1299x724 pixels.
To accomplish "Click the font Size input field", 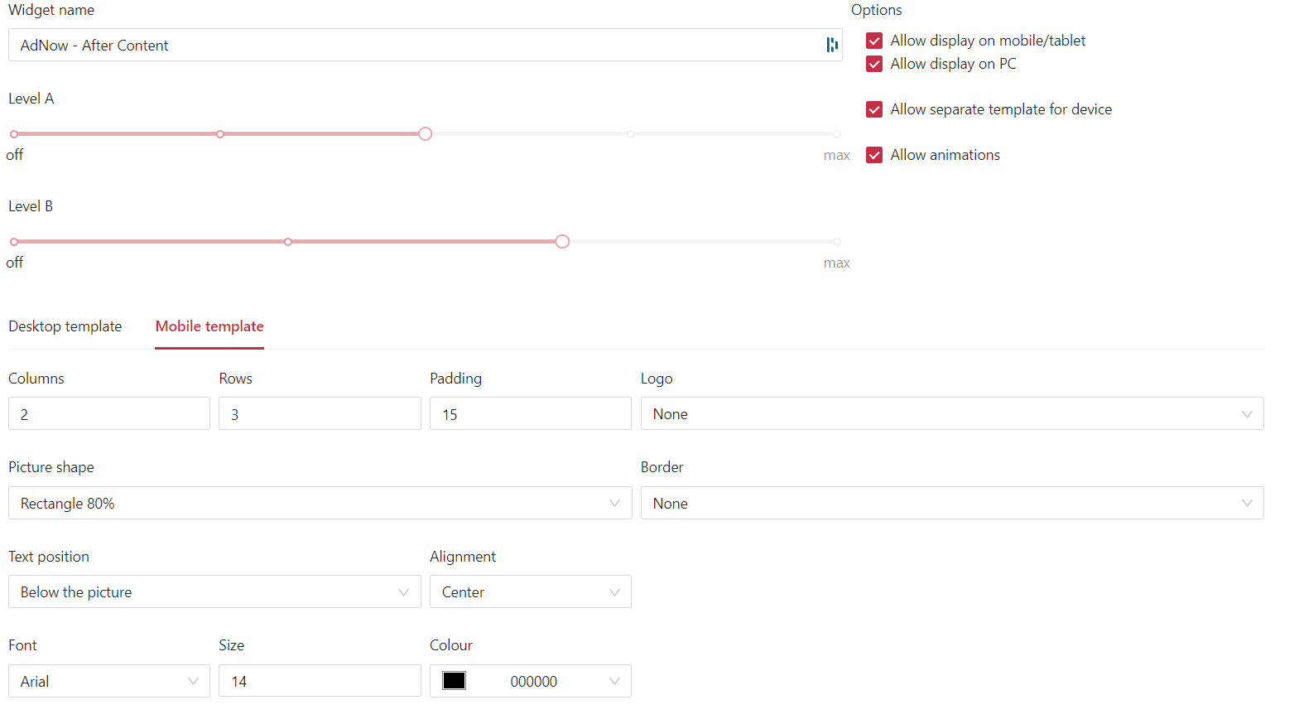I will point(320,681).
